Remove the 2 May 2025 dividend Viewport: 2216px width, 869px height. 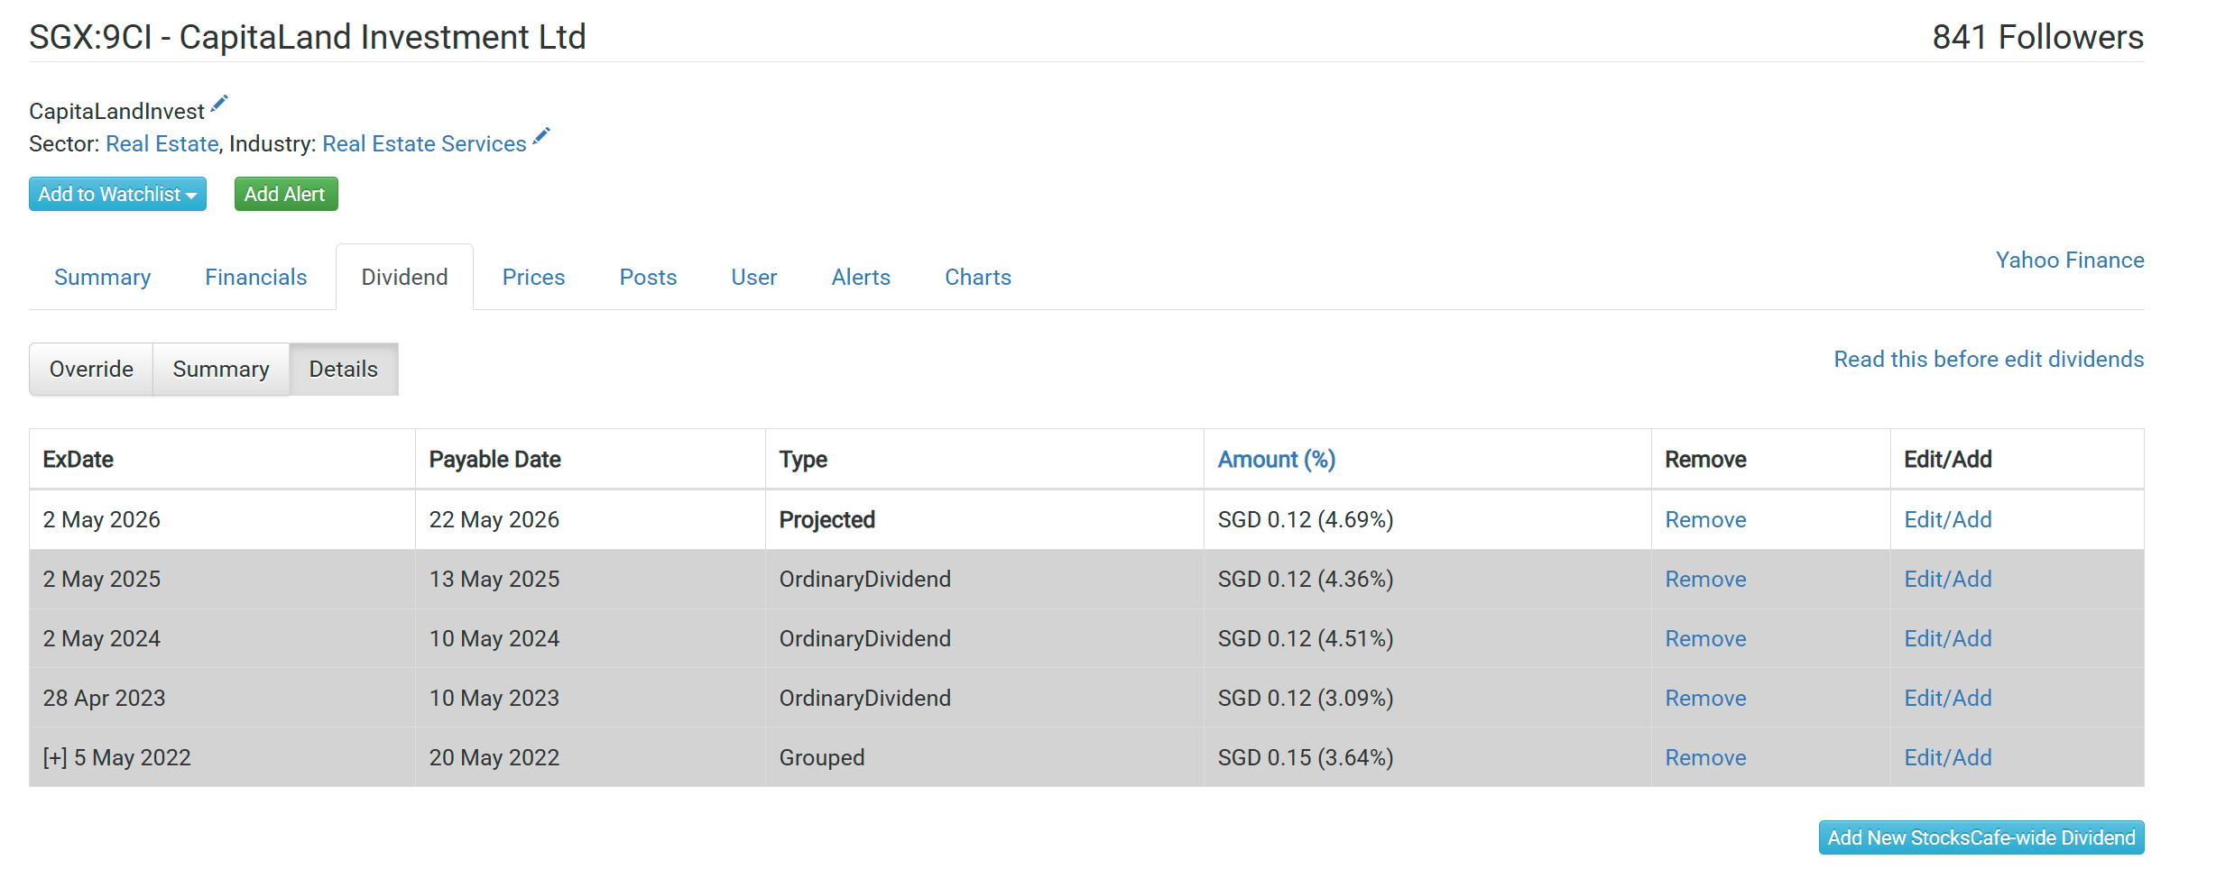coord(1705,579)
